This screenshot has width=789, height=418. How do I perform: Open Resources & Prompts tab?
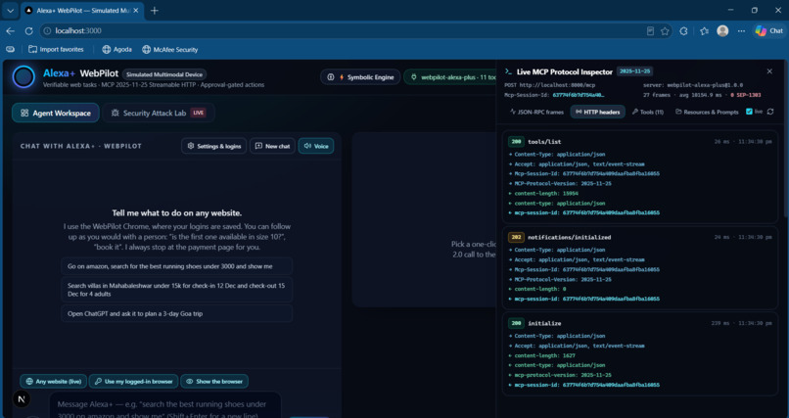pos(707,113)
